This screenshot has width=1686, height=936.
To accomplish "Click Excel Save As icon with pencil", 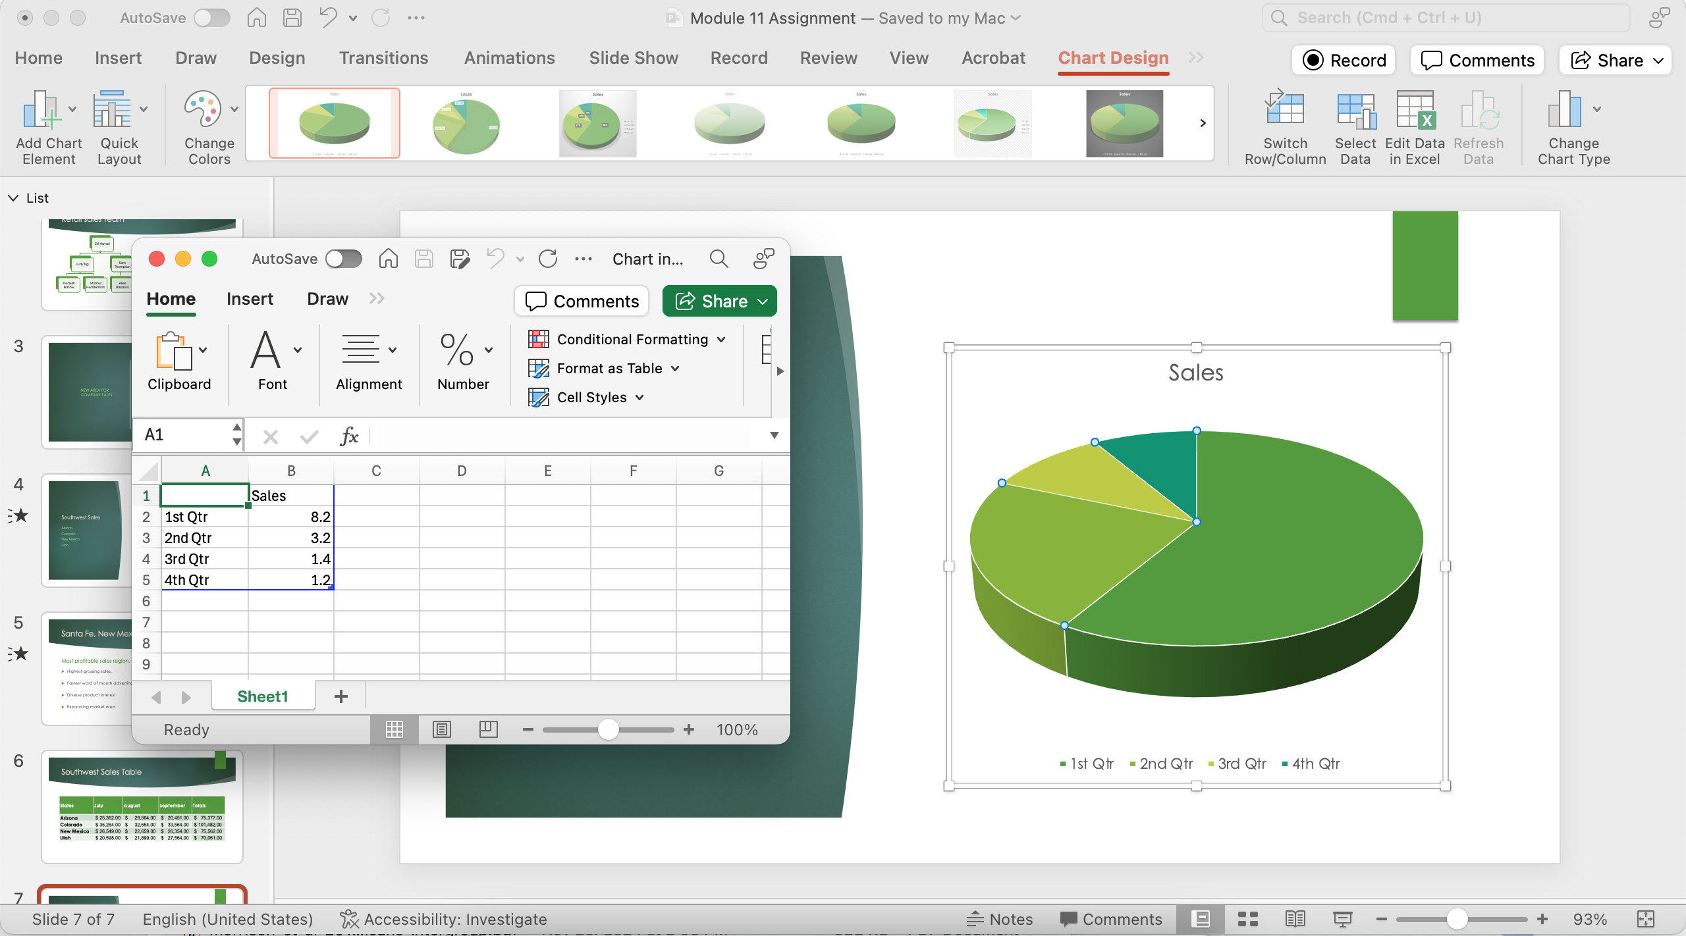I will [x=460, y=259].
